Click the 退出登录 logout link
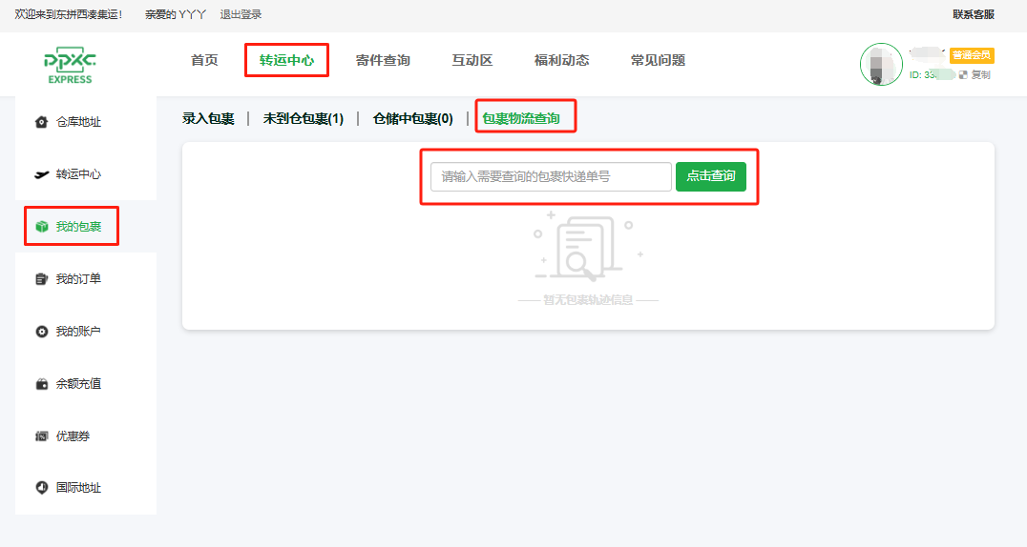1027x547 pixels. pyautogui.click(x=241, y=14)
